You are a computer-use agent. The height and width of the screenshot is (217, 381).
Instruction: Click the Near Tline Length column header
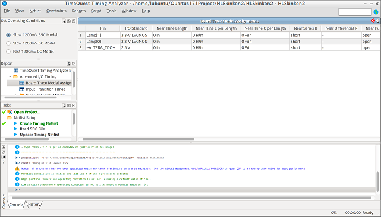click(x=172, y=28)
